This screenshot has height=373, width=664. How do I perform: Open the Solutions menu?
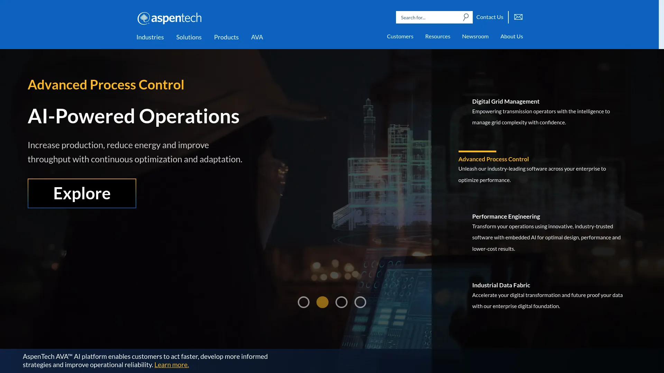click(x=189, y=37)
